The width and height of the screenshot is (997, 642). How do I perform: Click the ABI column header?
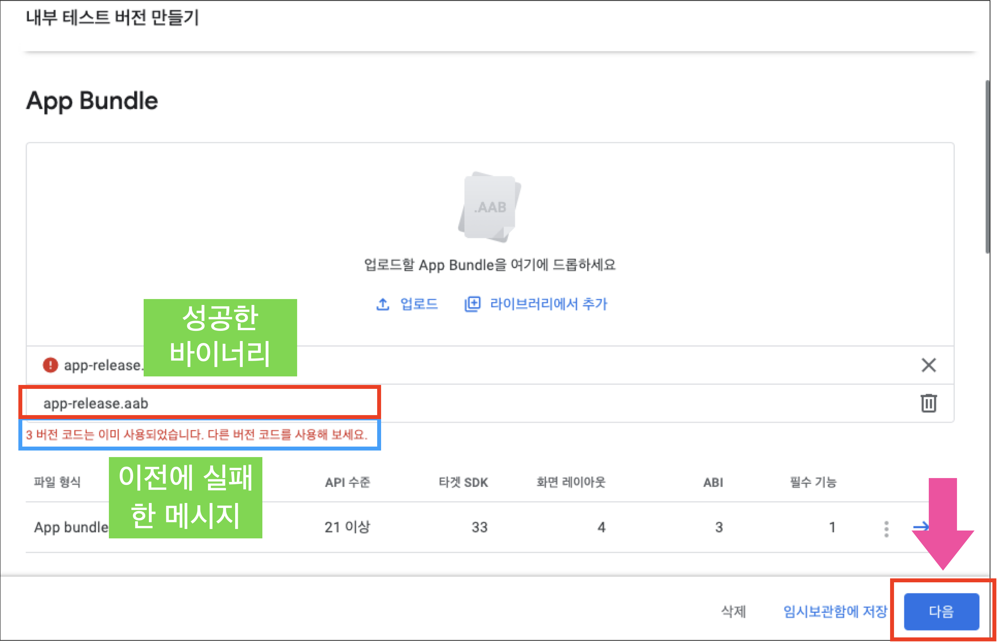pos(713,482)
